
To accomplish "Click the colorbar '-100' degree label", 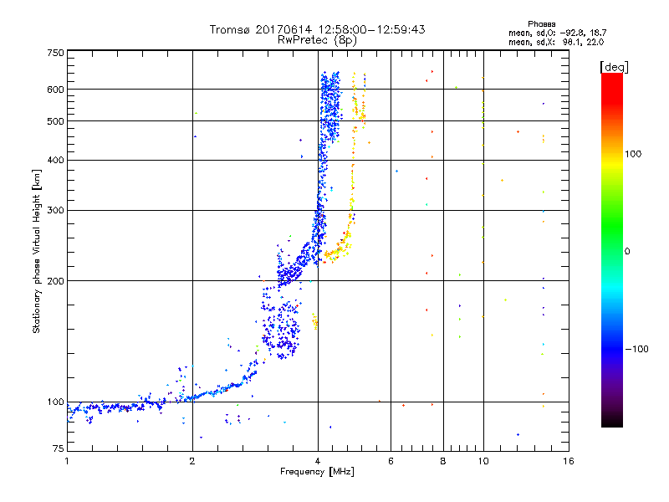I will point(637,349).
